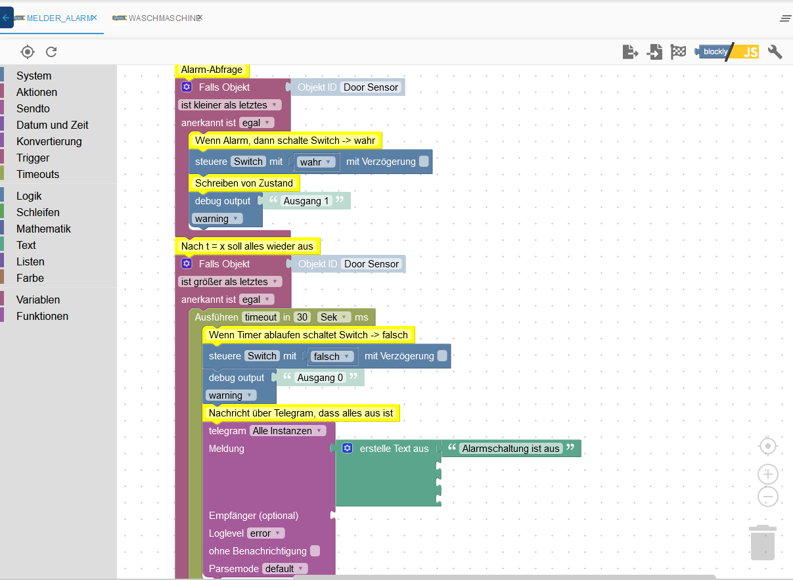
Task: Click 'Switch' object field on wahr block
Action: tap(248, 162)
